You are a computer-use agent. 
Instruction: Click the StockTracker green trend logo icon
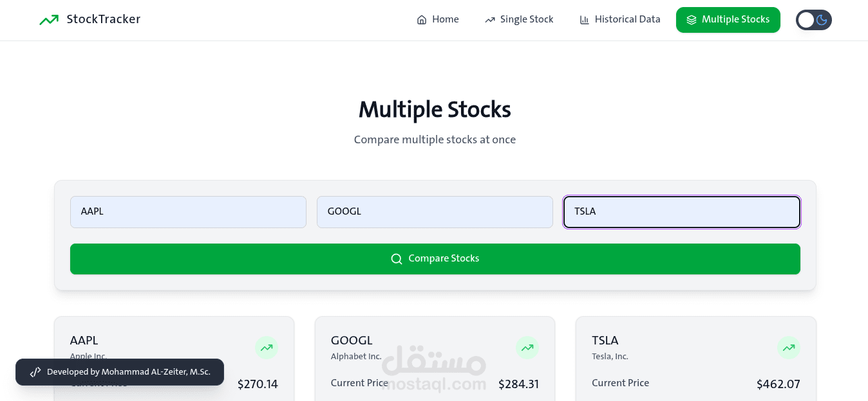coord(49,20)
